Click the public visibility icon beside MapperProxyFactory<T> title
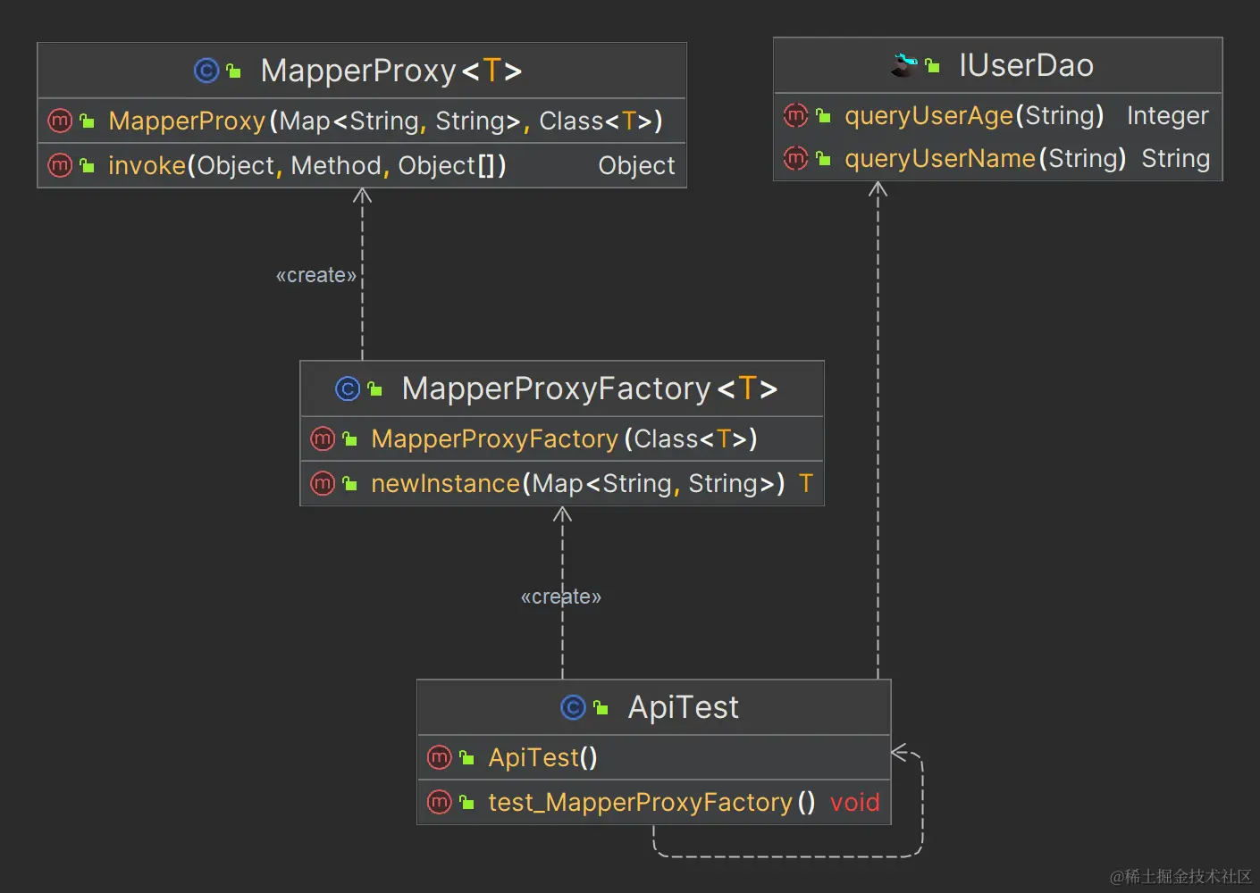The height and width of the screenshot is (893, 1260). pyautogui.click(x=374, y=388)
